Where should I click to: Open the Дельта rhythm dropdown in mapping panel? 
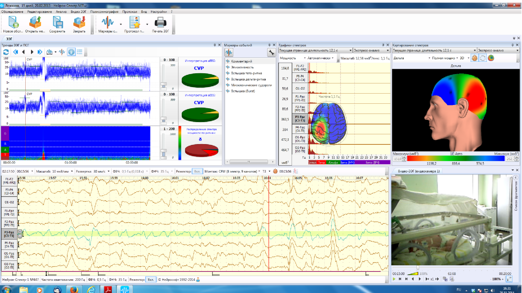tap(412, 58)
